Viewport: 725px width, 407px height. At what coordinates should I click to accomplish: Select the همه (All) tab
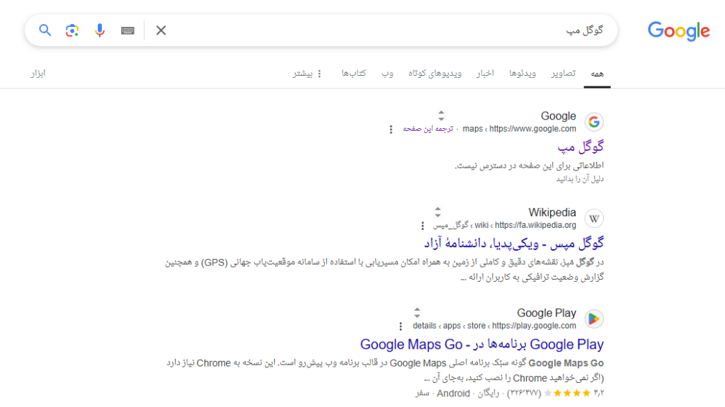597,74
